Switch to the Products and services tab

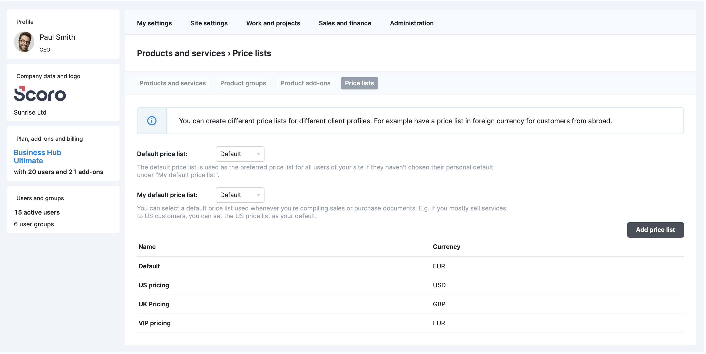point(172,83)
